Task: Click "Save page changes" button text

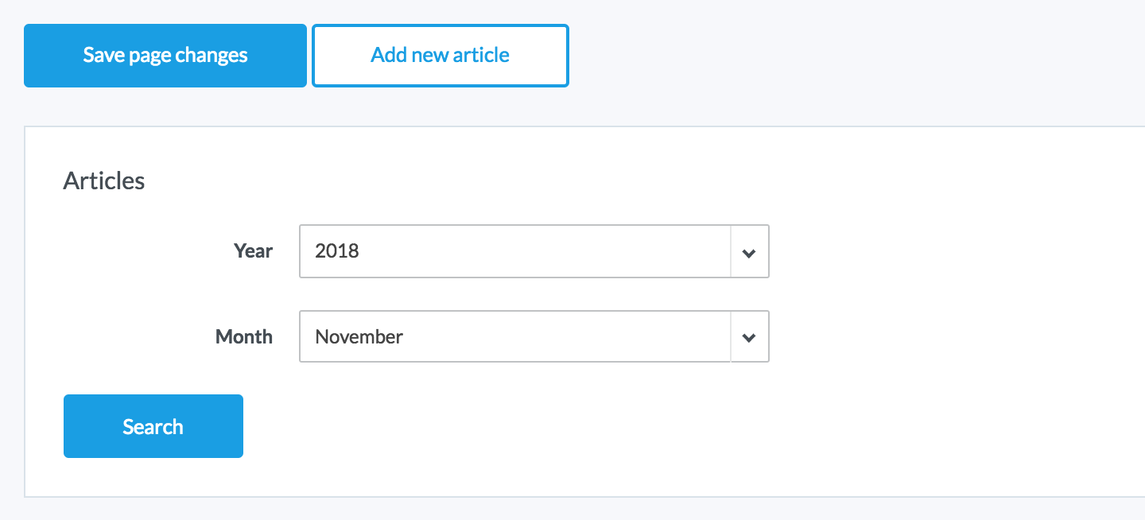Action: coord(165,56)
